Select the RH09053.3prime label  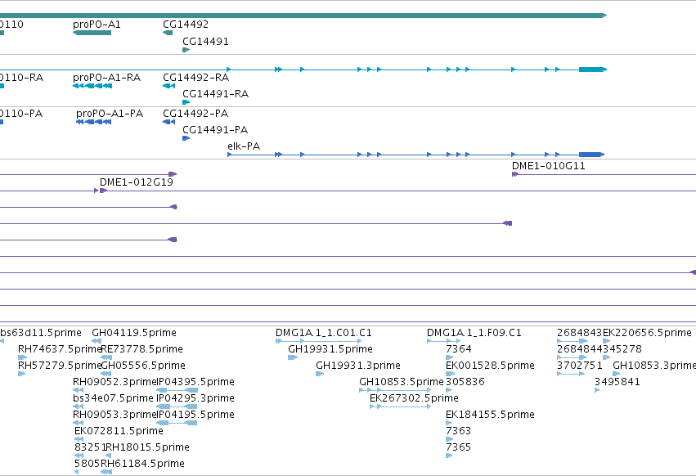coord(115,415)
